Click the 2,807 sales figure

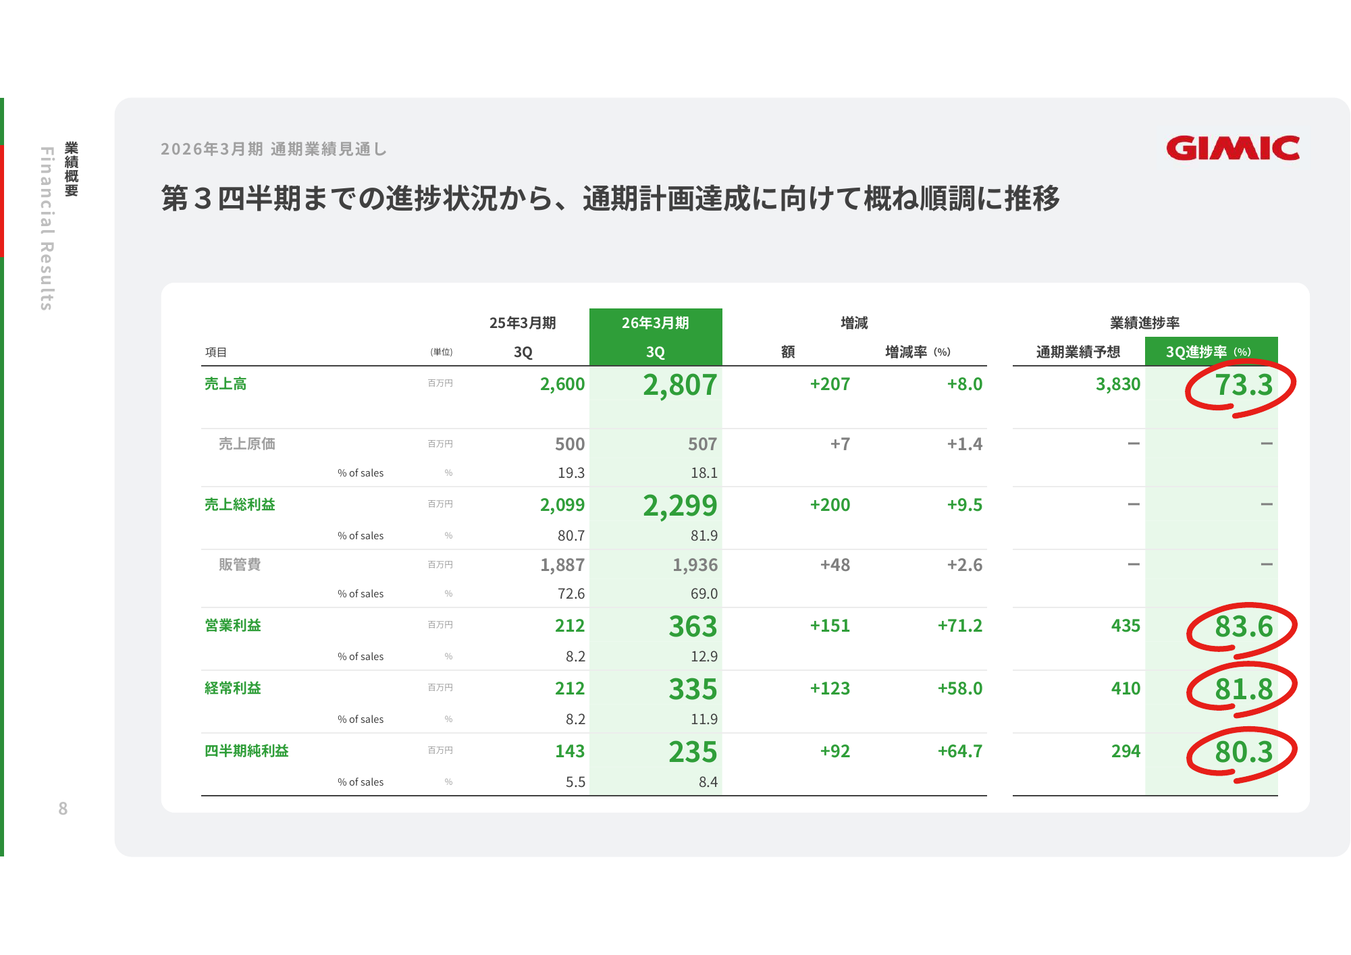pos(679,385)
